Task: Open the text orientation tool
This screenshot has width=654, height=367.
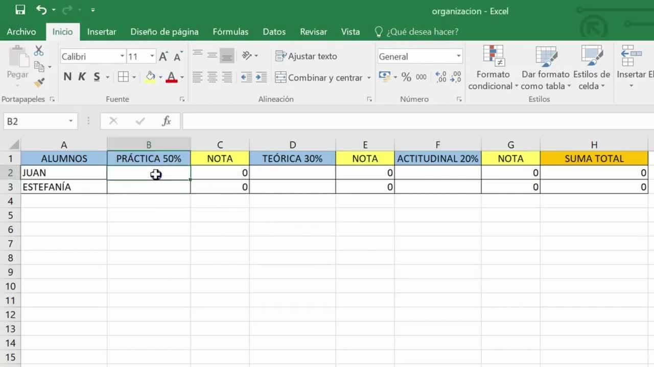Action: click(247, 56)
